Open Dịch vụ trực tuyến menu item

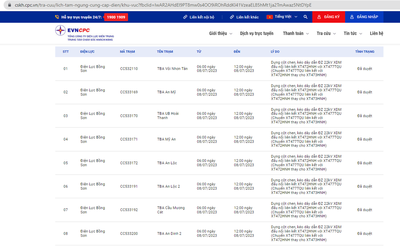pos(257,34)
